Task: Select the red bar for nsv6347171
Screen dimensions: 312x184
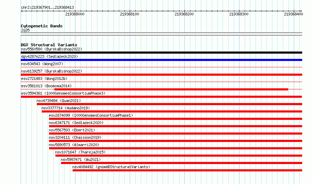Action: pyautogui.click(x=176, y=126)
